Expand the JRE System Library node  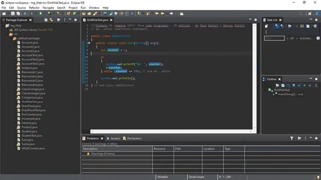(7, 30)
